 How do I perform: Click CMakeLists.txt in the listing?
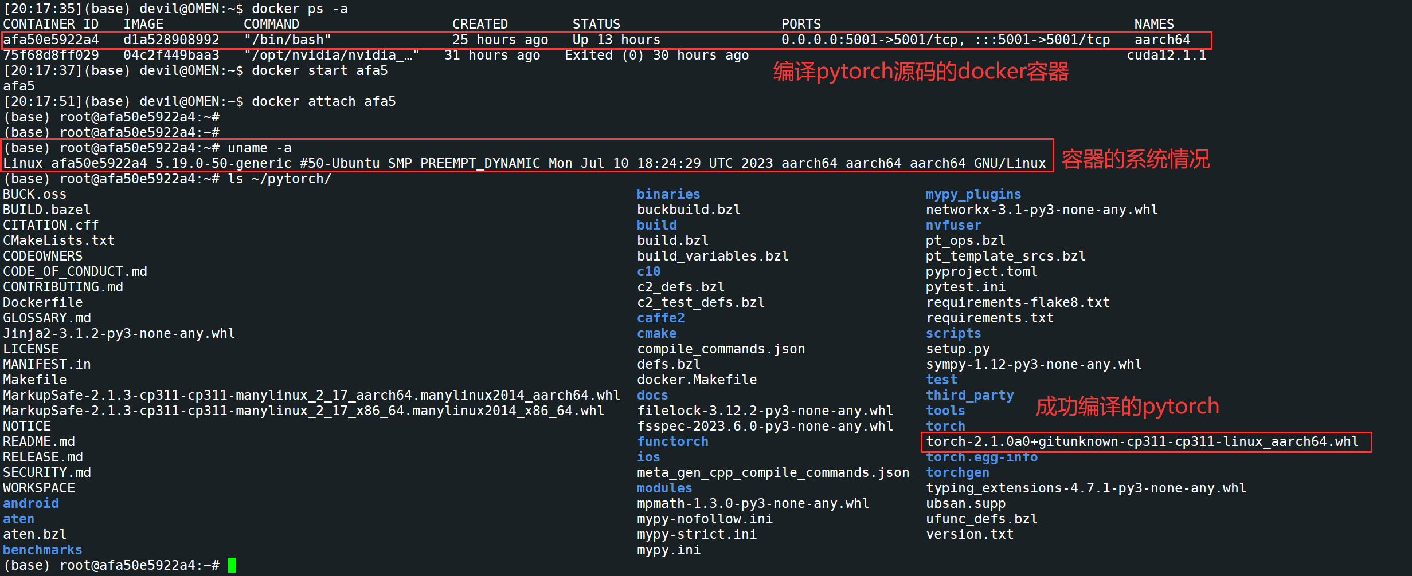(x=58, y=240)
